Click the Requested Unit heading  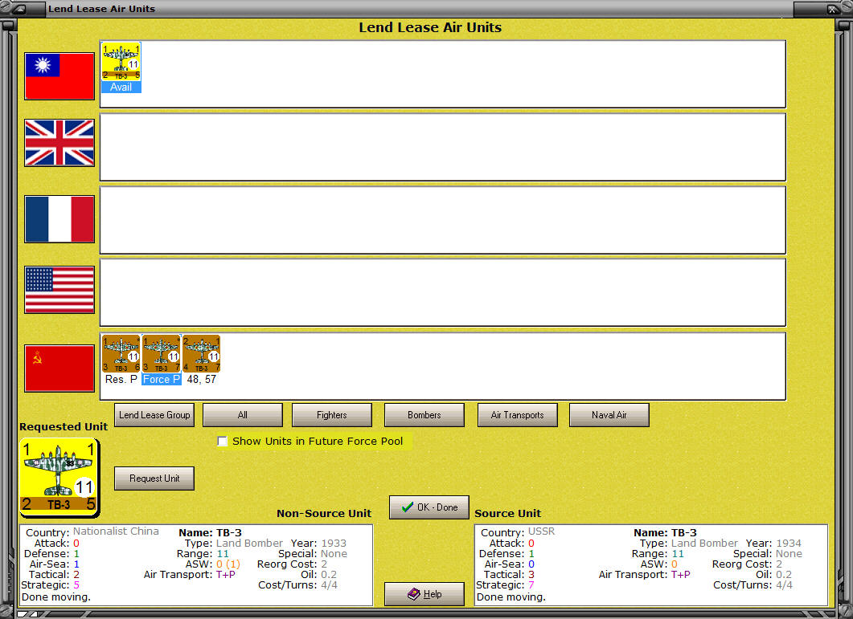[x=64, y=426]
